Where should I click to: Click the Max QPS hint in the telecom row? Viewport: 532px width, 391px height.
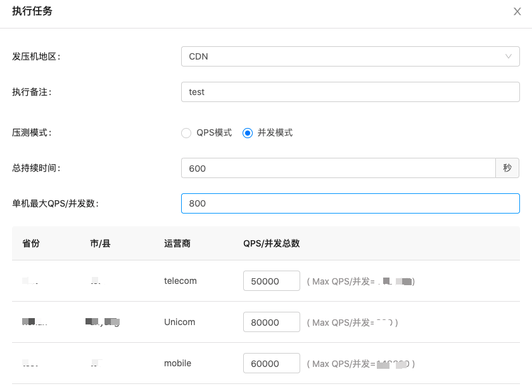click(360, 281)
